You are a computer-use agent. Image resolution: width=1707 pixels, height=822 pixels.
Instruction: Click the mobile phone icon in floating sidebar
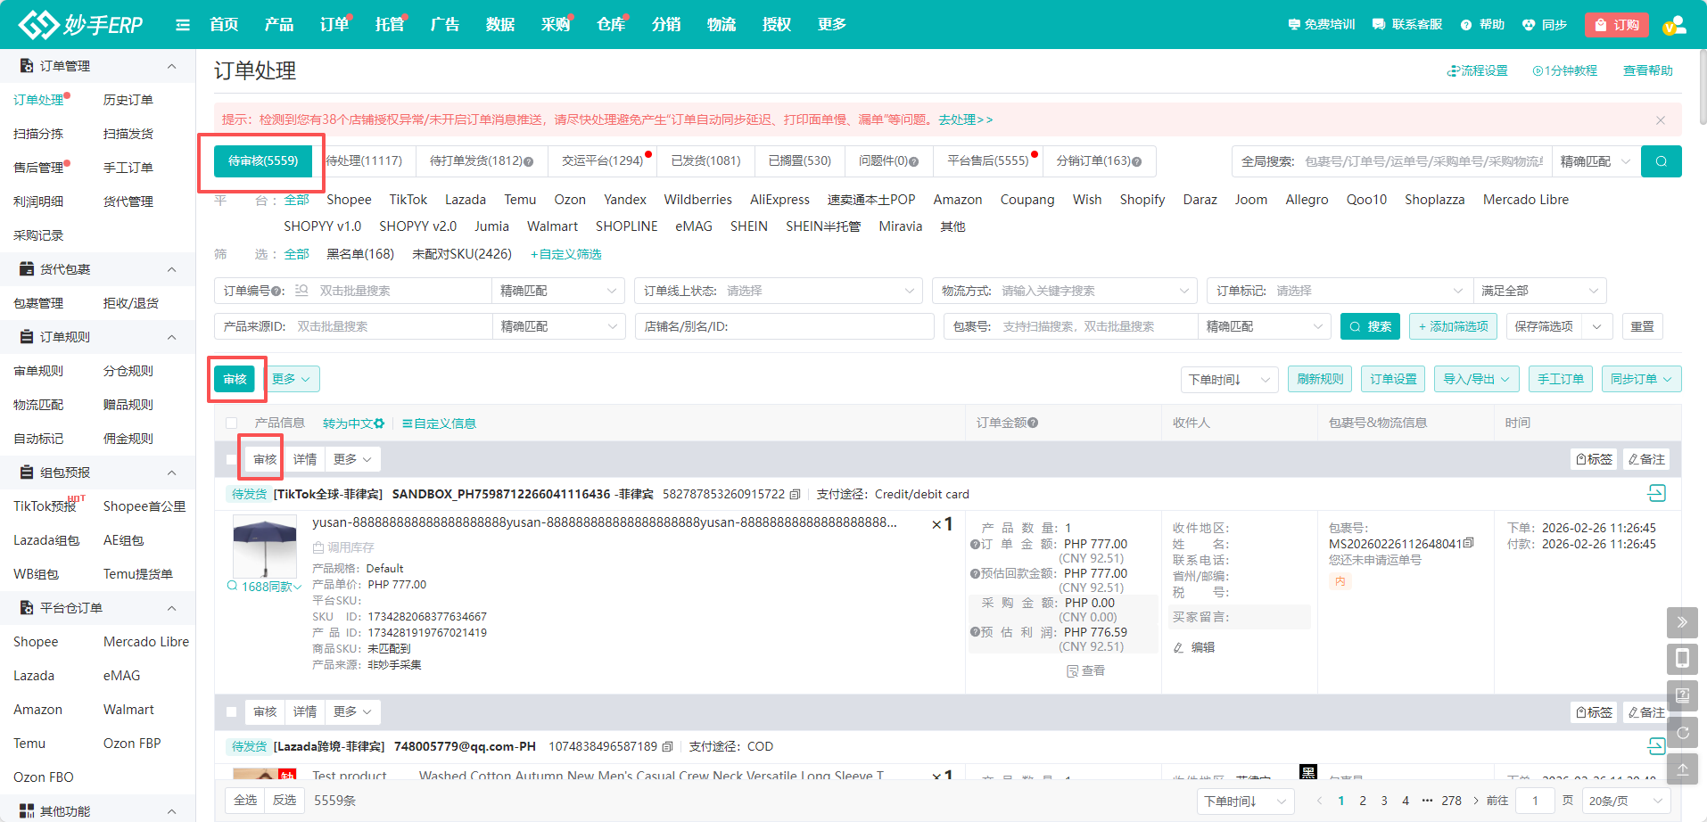click(x=1681, y=659)
